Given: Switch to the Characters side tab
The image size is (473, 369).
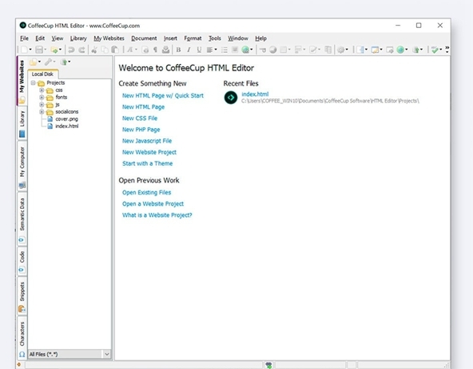Looking at the screenshot, I should tap(22, 338).
